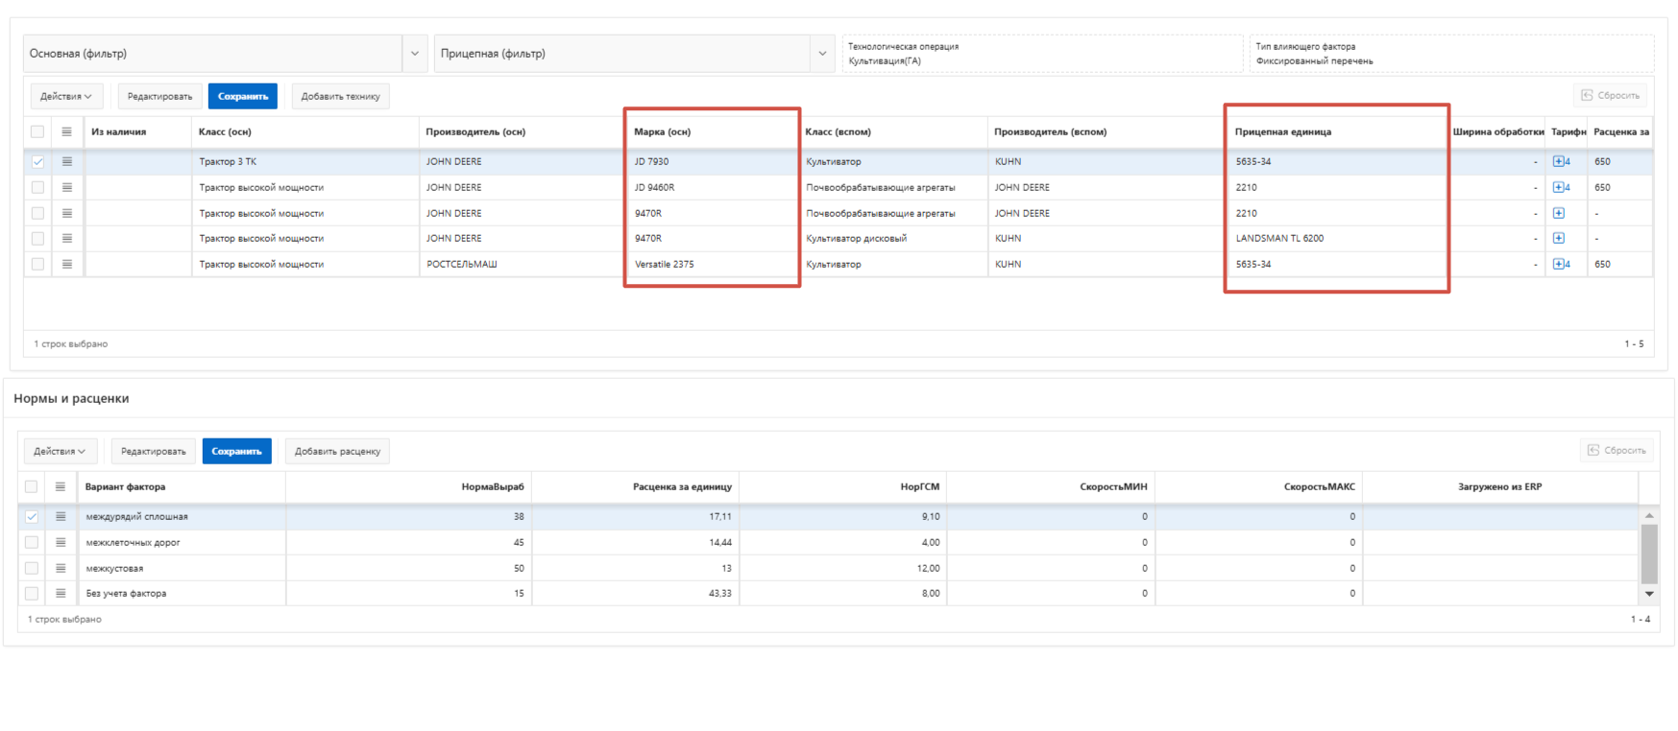Click the 'Сбросить' button in the equipment table
This screenshot has height=731, width=1678.
(x=1611, y=95)
